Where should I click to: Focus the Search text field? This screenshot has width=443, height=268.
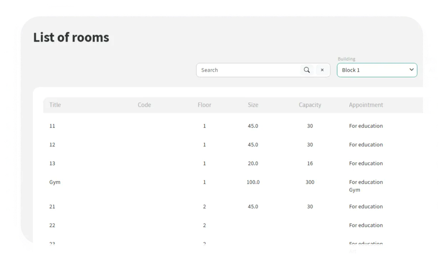[x=249, y=70]
